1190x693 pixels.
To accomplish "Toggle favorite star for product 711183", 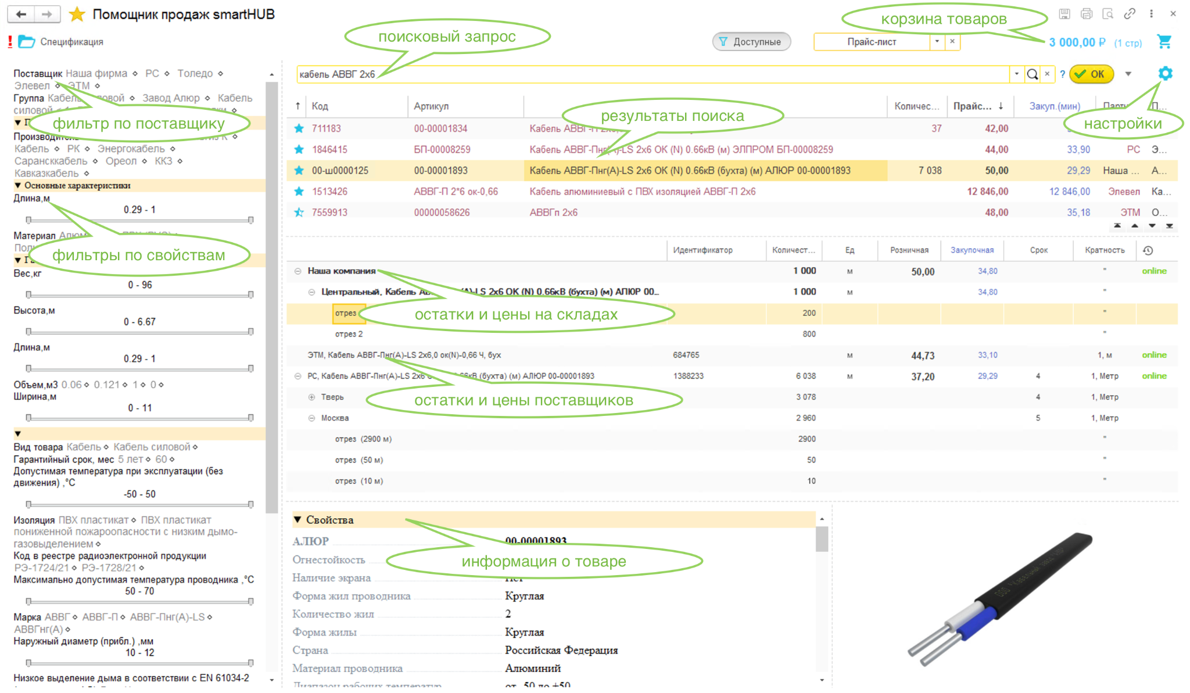I will [x=299, y=128].
